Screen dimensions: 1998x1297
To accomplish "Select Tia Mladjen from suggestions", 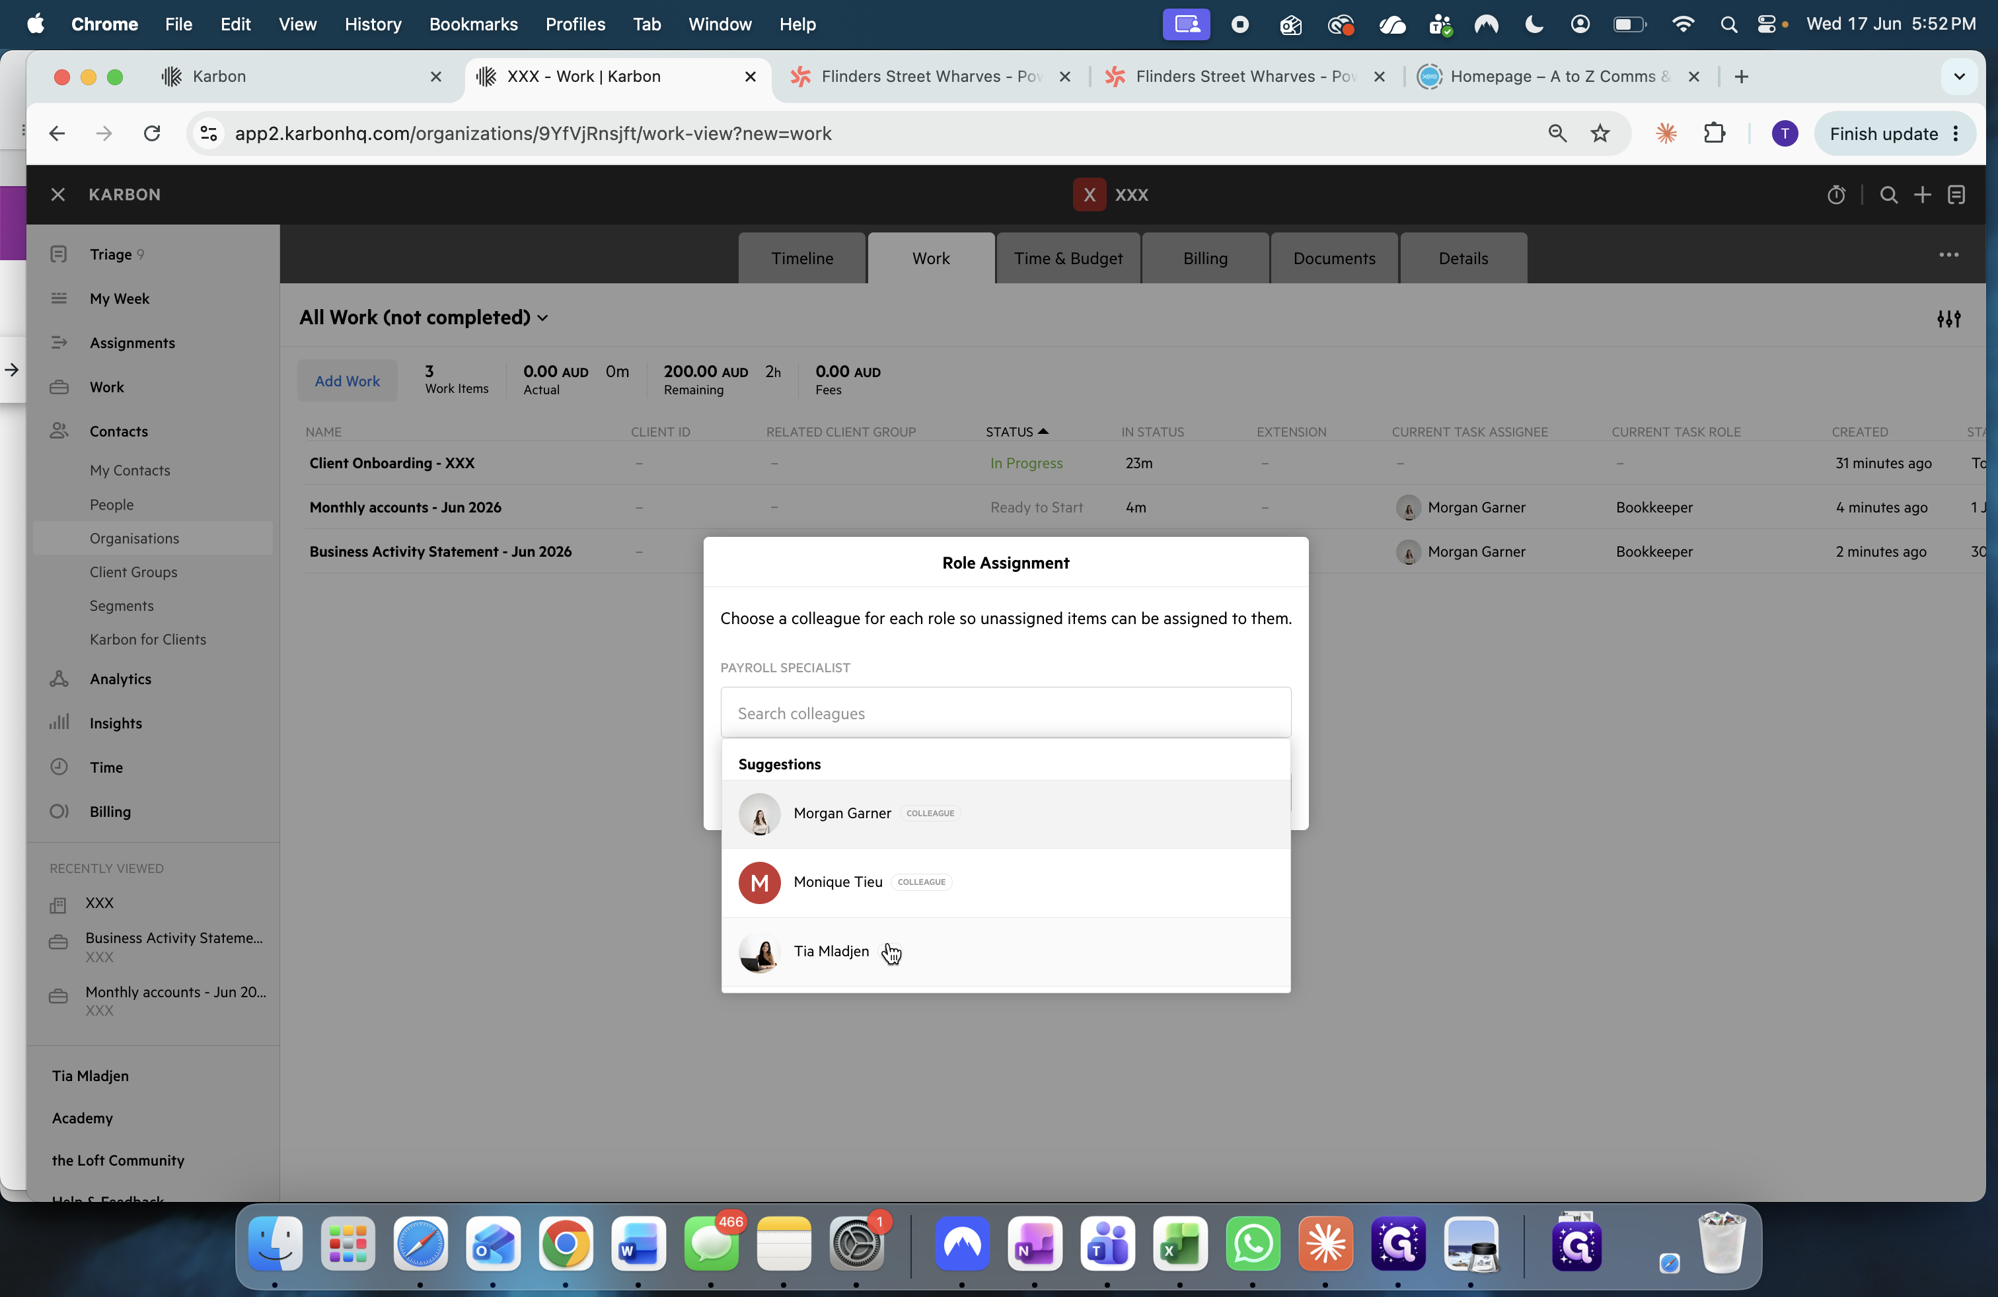I will tap(1005, 952).
